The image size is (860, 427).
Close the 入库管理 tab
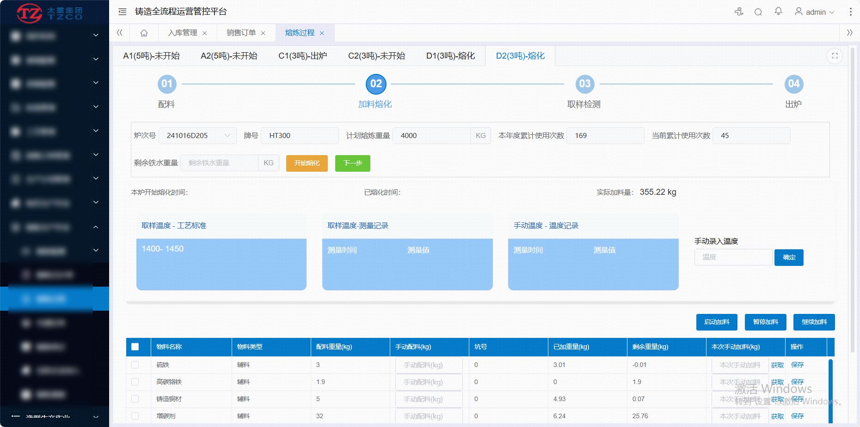204,33
